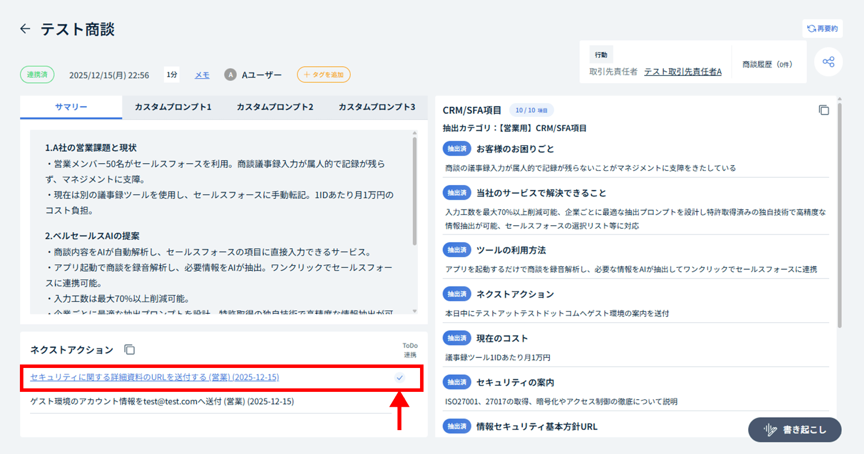864x454 pixels.
Task: Click the 連携済 status badge
Action: click(37, 75)
